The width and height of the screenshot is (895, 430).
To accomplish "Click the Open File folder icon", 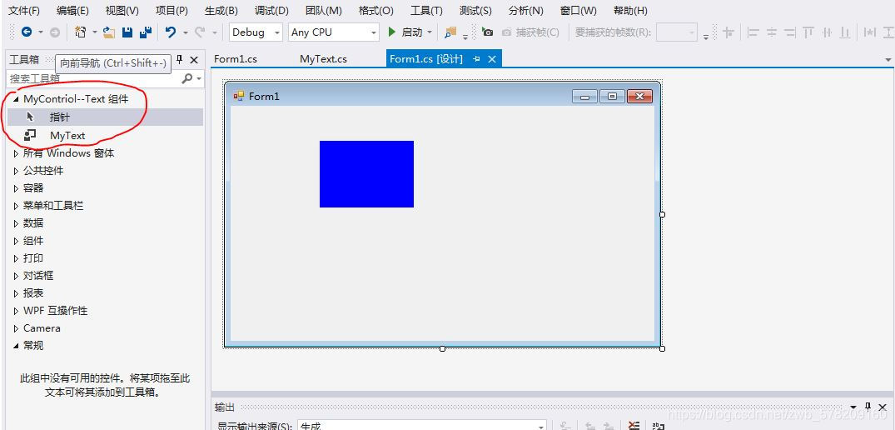I will tap(109, 32).
